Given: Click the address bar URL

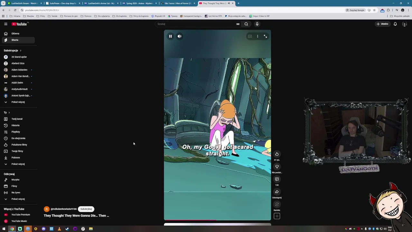Looking at the screenshot, I should tap(42, 10).
